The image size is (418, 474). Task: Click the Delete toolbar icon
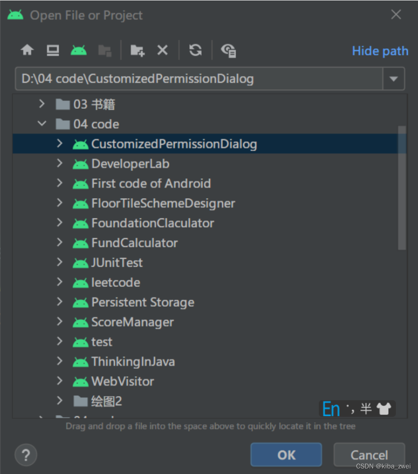click(162, 50)
